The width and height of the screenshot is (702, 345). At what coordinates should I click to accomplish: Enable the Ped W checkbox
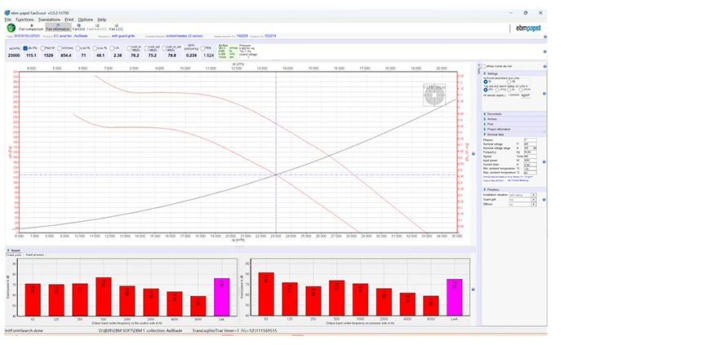click(x=42, y=48)
